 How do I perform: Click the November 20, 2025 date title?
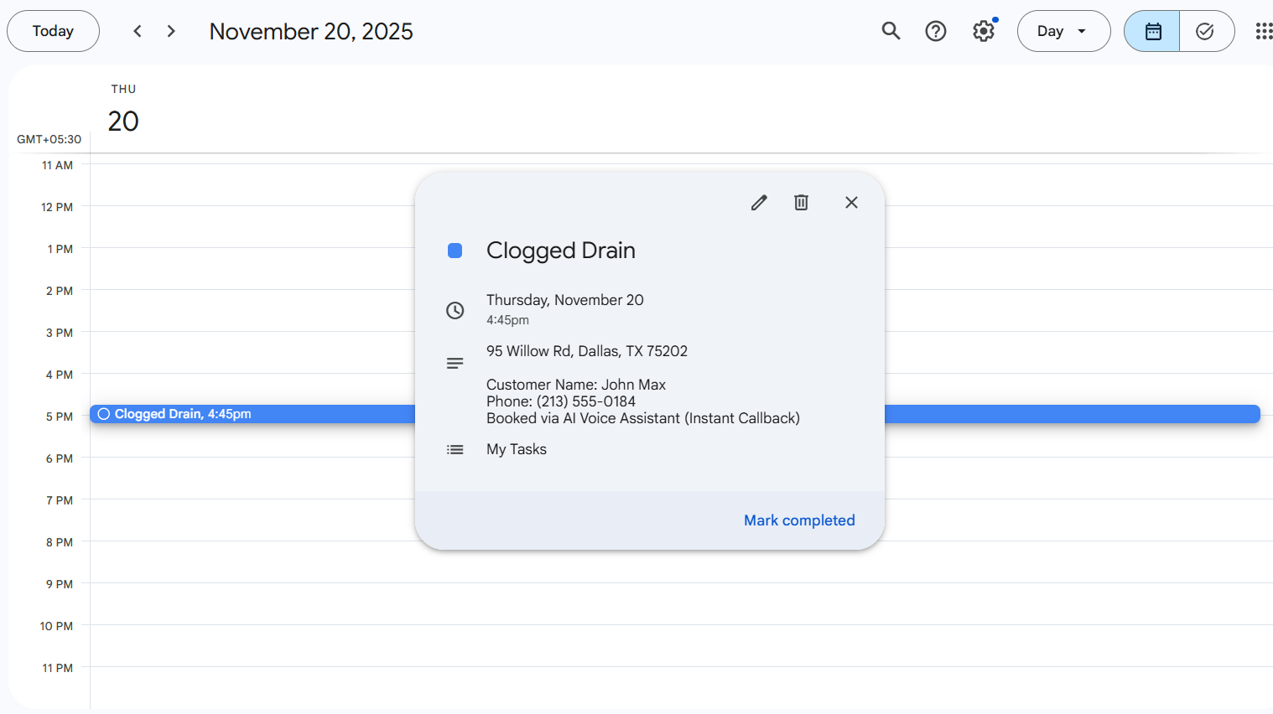(x=311, y=31)
